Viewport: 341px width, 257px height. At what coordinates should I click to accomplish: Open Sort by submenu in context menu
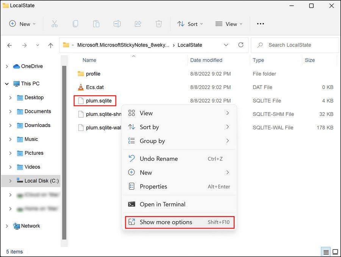pyautogui.click(x=179, y=127)
